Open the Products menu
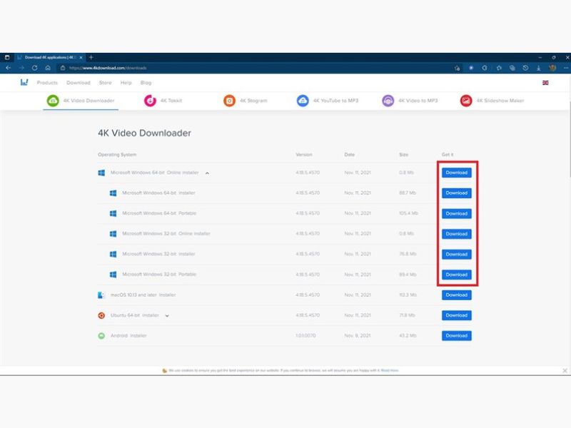This screenshot has height=428, width=571. [47, 83]
